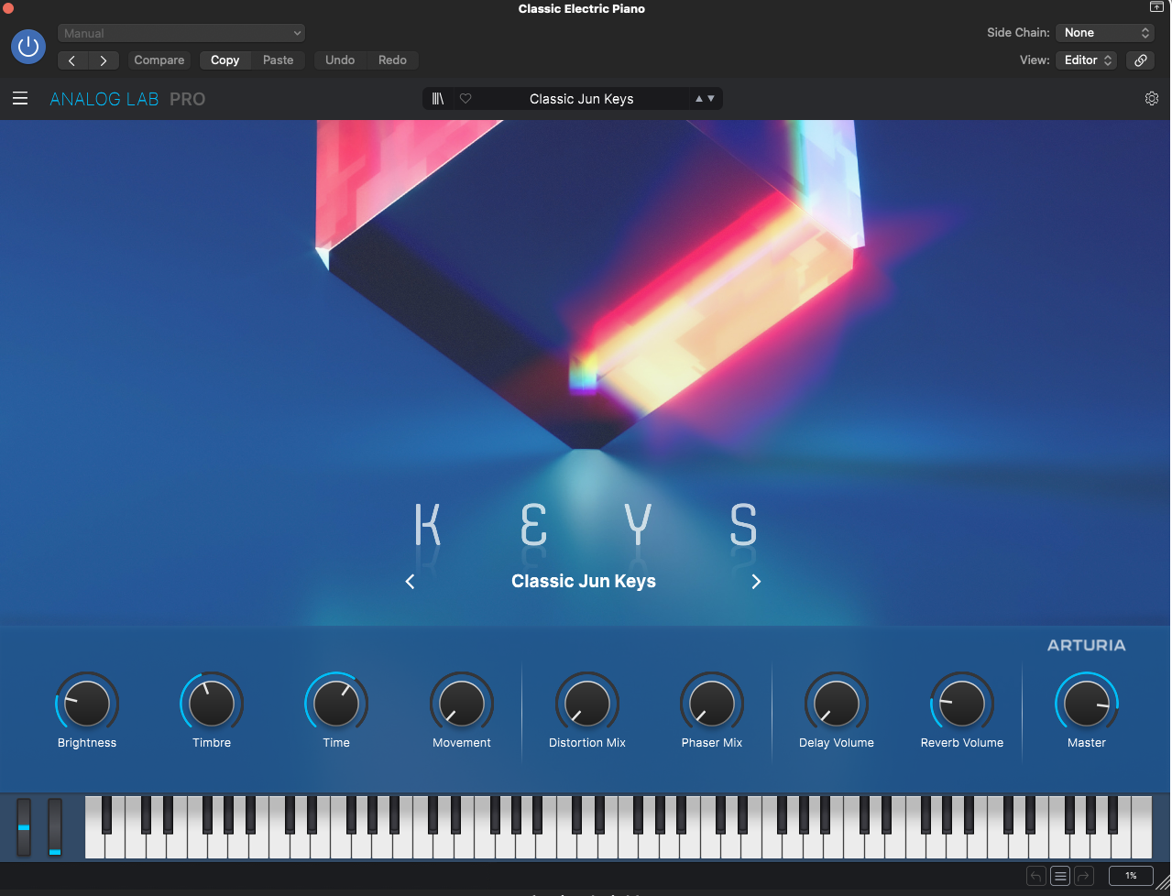Image resolution: width=1172 pixels, height=896 pixels.
Task: Click the header Redo button
Action: [392, 60]
